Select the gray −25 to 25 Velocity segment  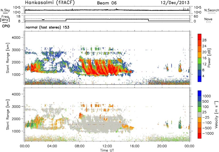point(200,114)
